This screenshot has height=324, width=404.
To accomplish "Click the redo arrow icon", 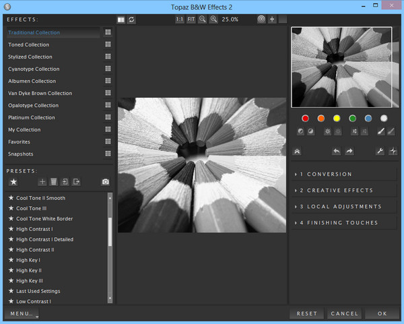I will coord(349,152).
